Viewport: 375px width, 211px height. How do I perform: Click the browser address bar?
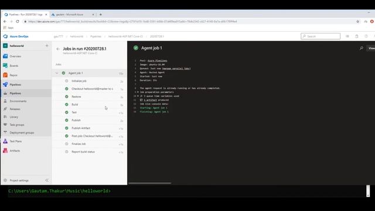tap(189, 22)
